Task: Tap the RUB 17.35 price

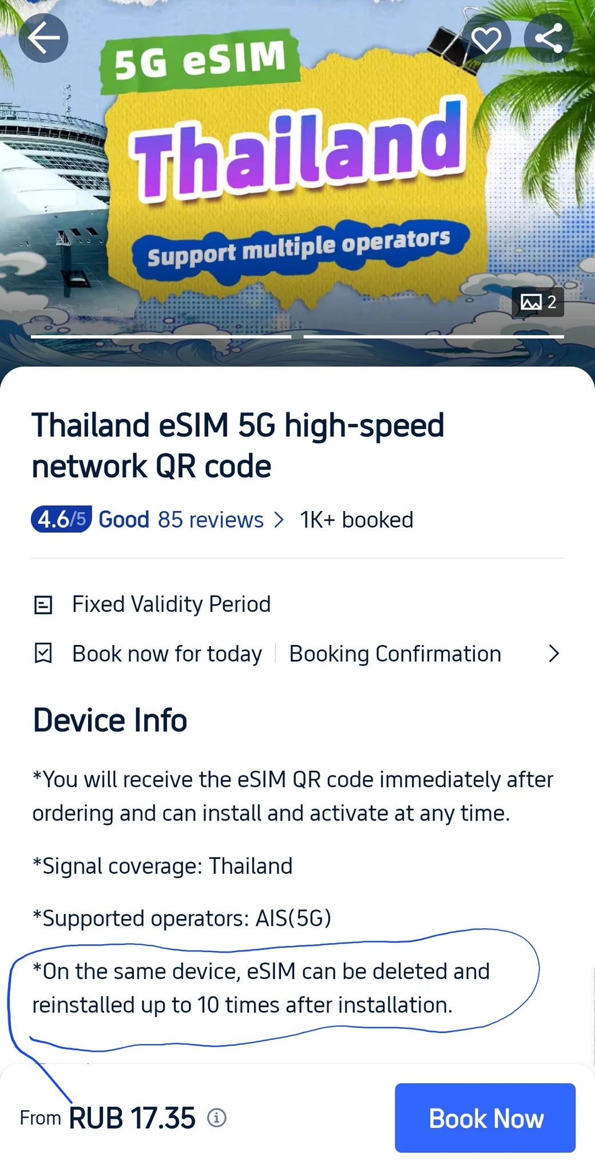Action: point(132,1118)
